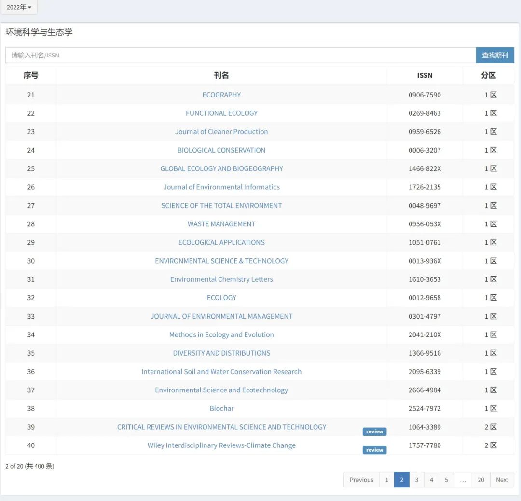Open the ECOGRAPHY journal link

(x=221, y=95)
